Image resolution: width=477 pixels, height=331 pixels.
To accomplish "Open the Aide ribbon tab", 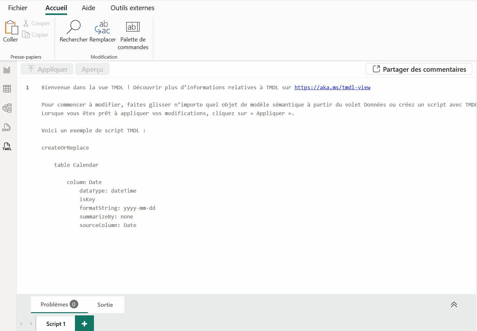I will [x=88, y=8].
